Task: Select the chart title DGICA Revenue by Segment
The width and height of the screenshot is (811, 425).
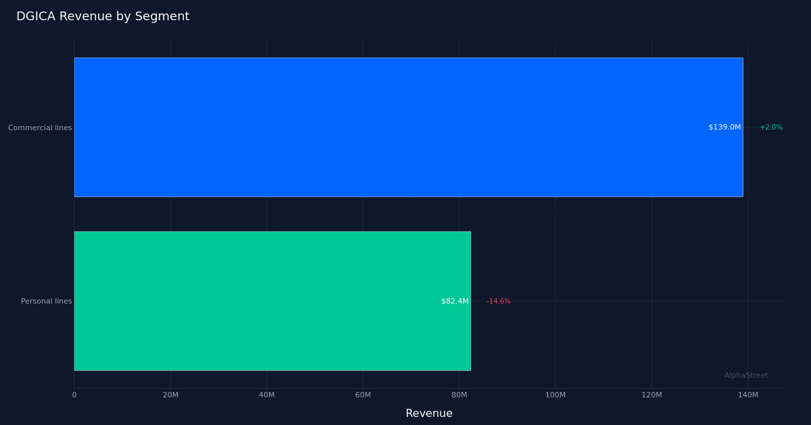Action: [x=103, y=17]
